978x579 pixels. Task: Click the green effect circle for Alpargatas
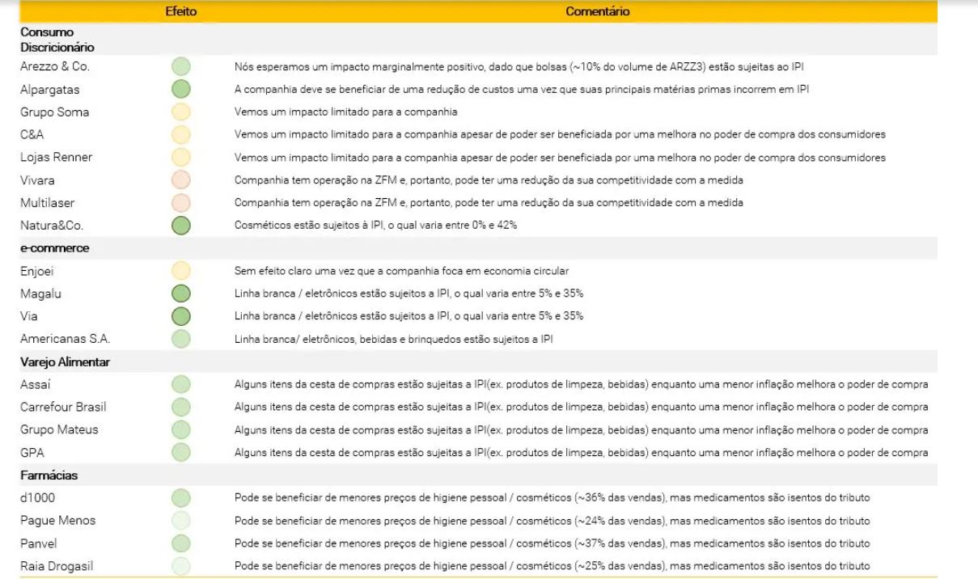pyautogui.click(x=181, y=89)
